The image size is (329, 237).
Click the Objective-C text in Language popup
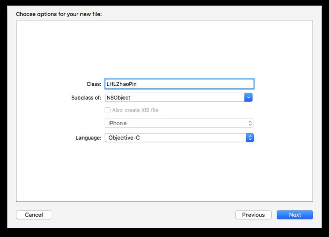pos(124,138)
